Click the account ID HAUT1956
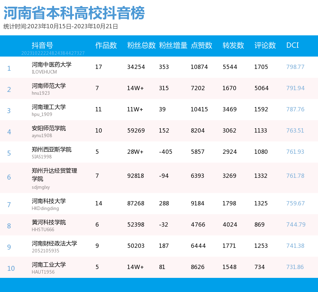 (43, 272)
